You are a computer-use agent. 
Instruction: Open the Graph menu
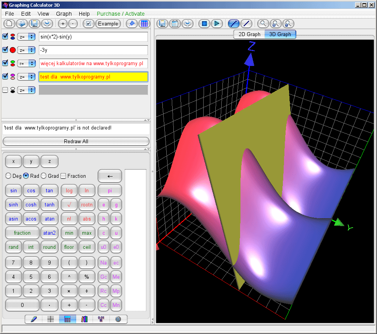point(64,14)
